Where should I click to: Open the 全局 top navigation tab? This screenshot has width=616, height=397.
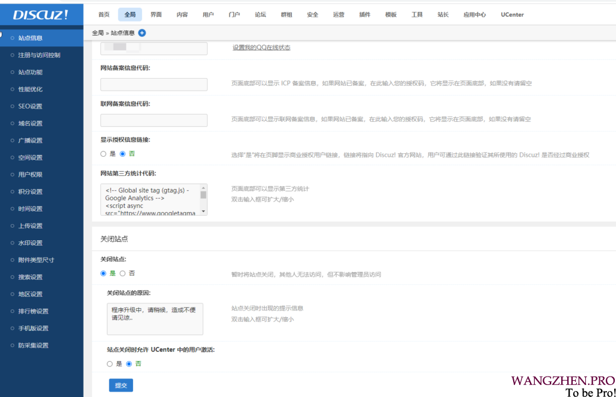pos(130,14)
